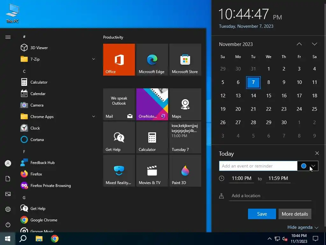Viewport: 326px width, 245px height.
Task: Jump to the letter G group header
Action: pos(24,197)
